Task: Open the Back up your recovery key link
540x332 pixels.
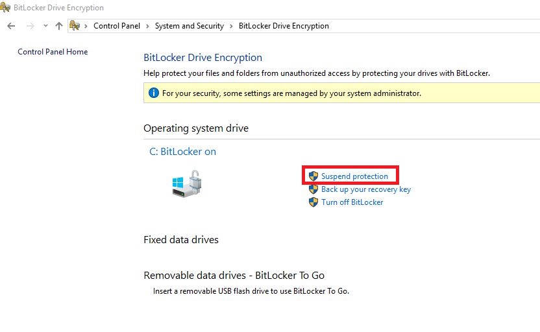Action: tap(366, 189)
